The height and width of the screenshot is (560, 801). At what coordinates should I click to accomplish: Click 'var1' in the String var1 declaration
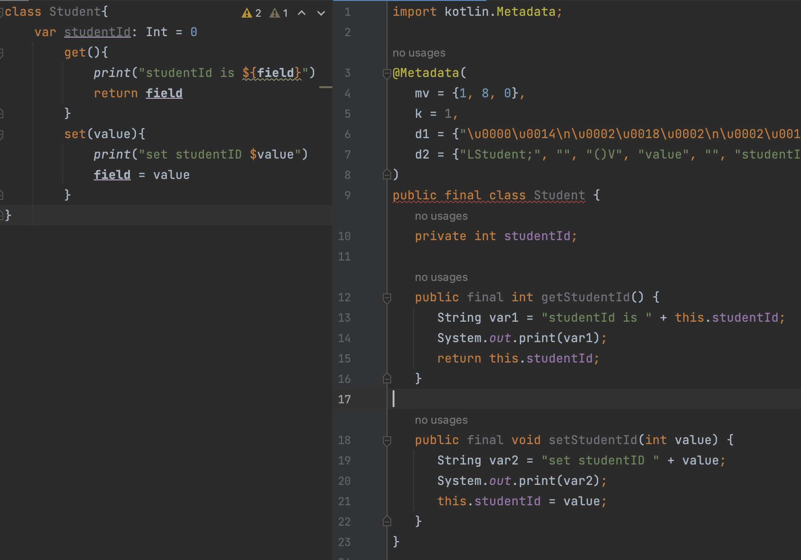click(x=504, y=318)
